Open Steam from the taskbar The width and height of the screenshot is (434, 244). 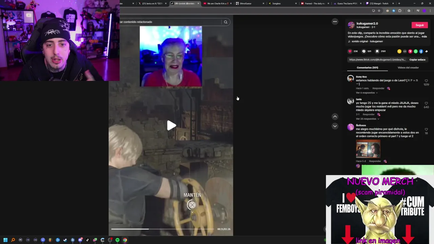[65, 240]
